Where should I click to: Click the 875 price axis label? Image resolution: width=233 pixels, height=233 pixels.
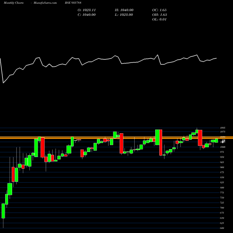[x=222, y=172]
